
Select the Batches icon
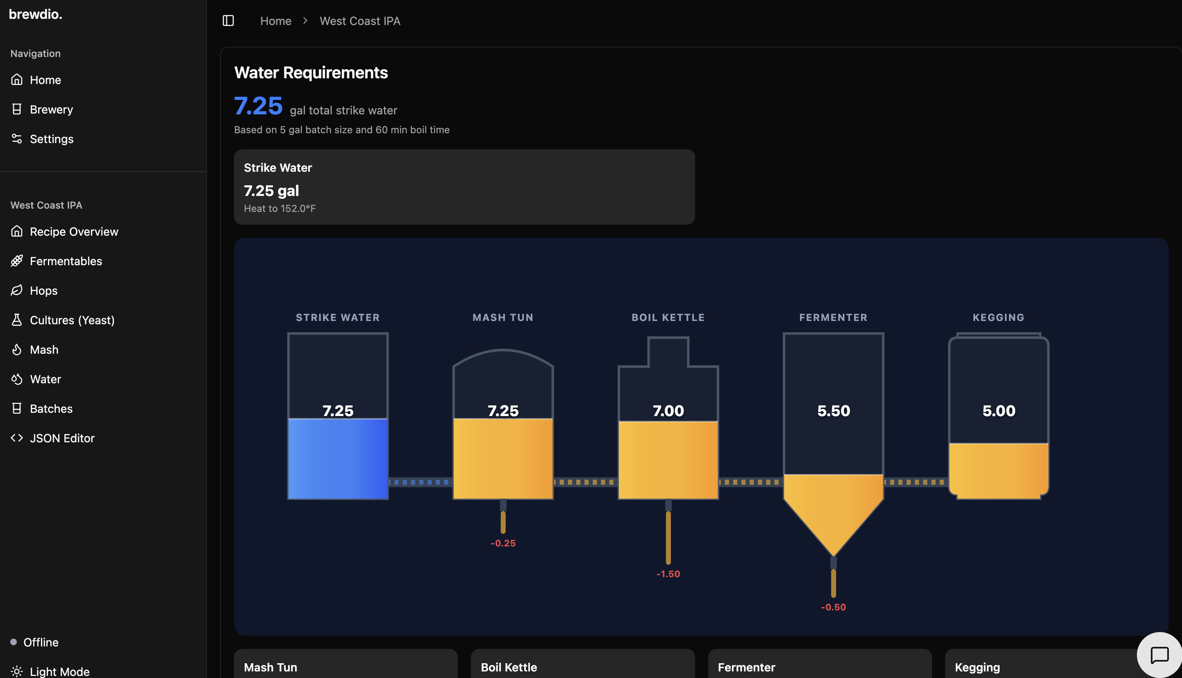[x=17, y=408]
